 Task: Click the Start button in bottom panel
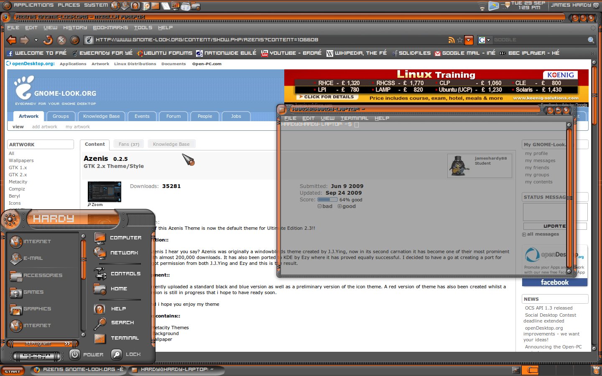click(13, 371)
